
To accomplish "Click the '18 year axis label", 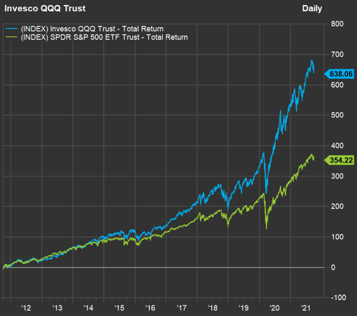I will [x=213, y=308].
